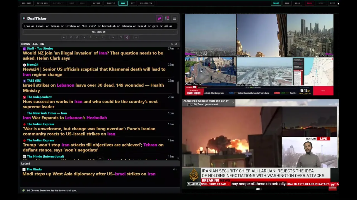The width and height of the screenshot is (357, 200).
Task: Select the middle Tel Aviv camera feed
Action: (x=261, y=36)
